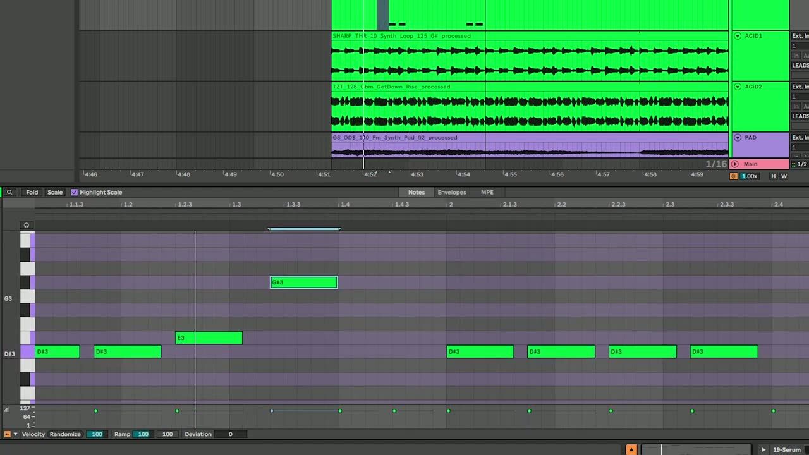Set ACID1 track monitor to In
The height and width of the screenshot is (455, 809).
(796, 56)
